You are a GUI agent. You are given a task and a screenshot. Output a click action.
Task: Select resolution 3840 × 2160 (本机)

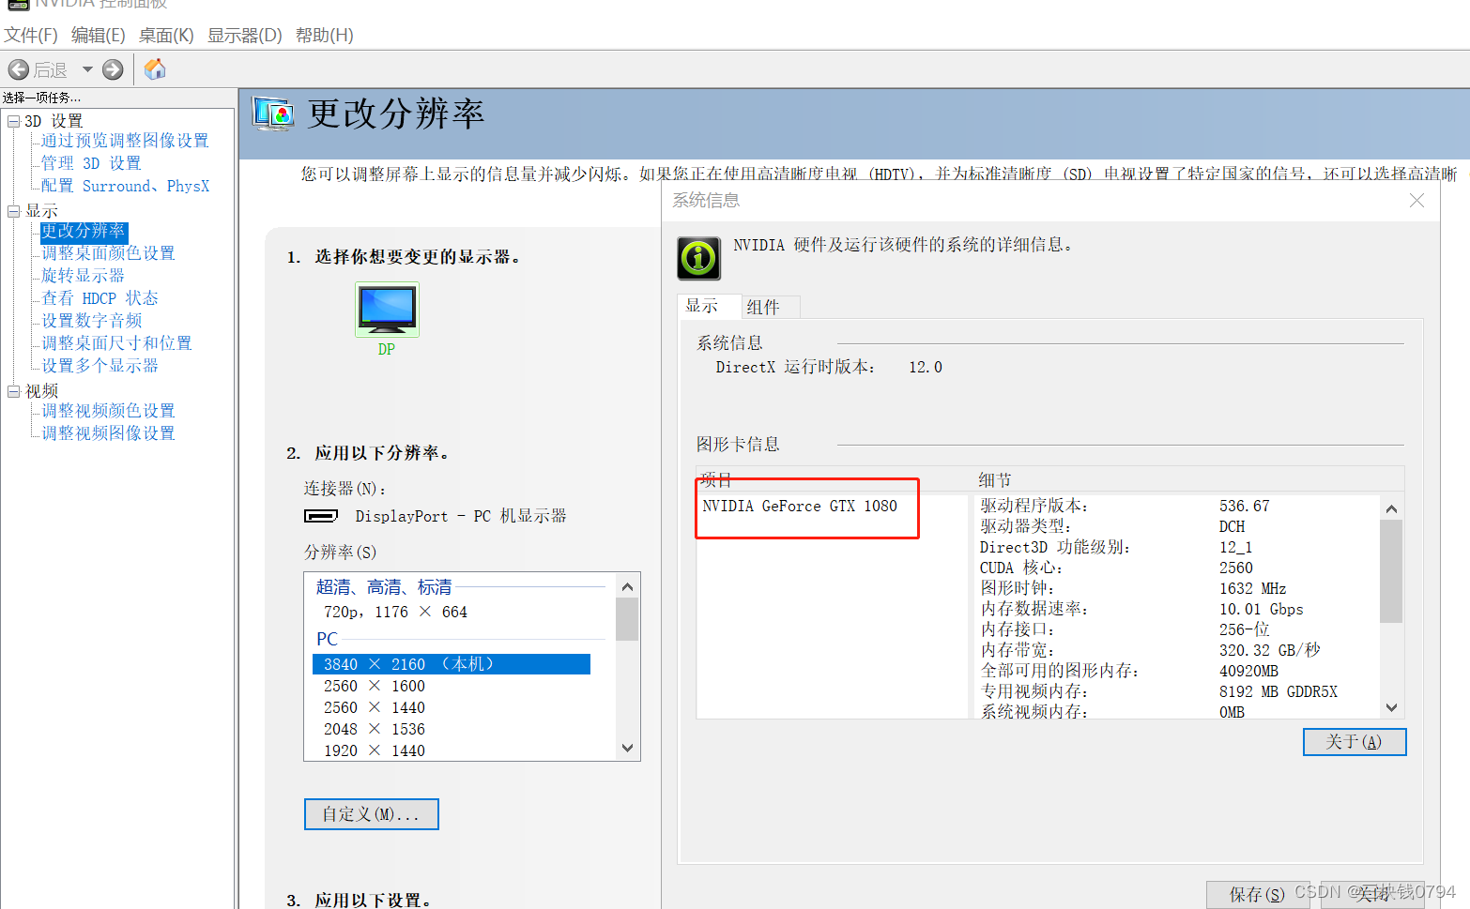(452, 664)
